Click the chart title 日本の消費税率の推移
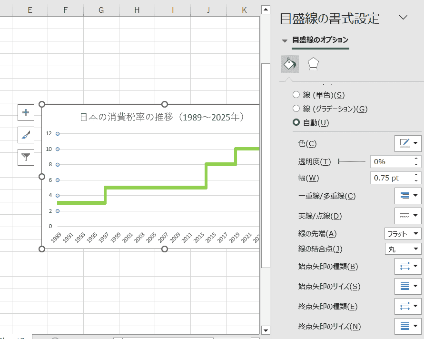This screenshot has height=339, width=424. pos(162,117)
